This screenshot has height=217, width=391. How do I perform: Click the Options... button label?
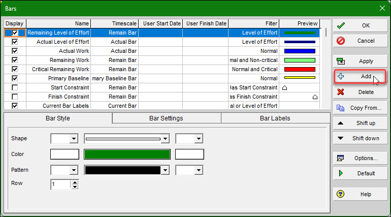[366, 158]
